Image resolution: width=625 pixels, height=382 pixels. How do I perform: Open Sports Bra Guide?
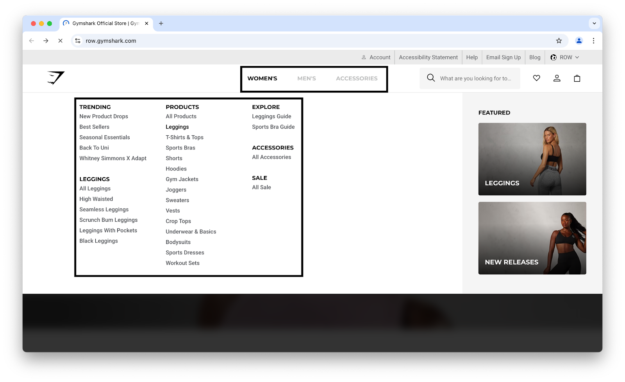[x=273, y=127]
